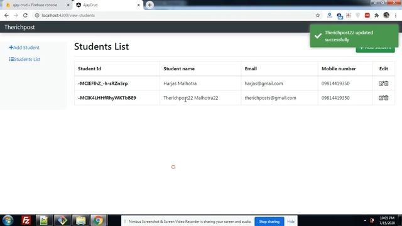Click Stop sharing in Nimbus bar
The height and width of the screenshot is (226, 402).
pyautogui.click(x=269, y=222)
